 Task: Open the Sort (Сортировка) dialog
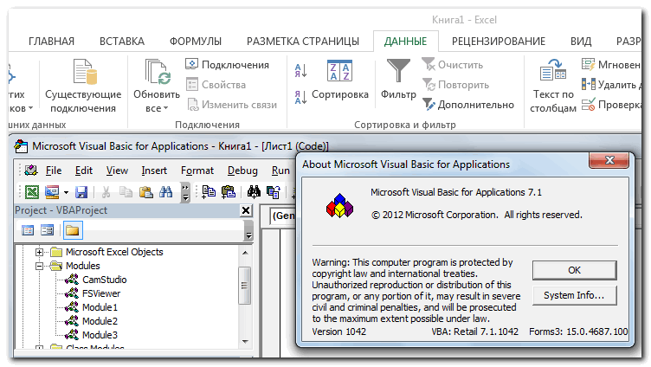pos(340,80)
